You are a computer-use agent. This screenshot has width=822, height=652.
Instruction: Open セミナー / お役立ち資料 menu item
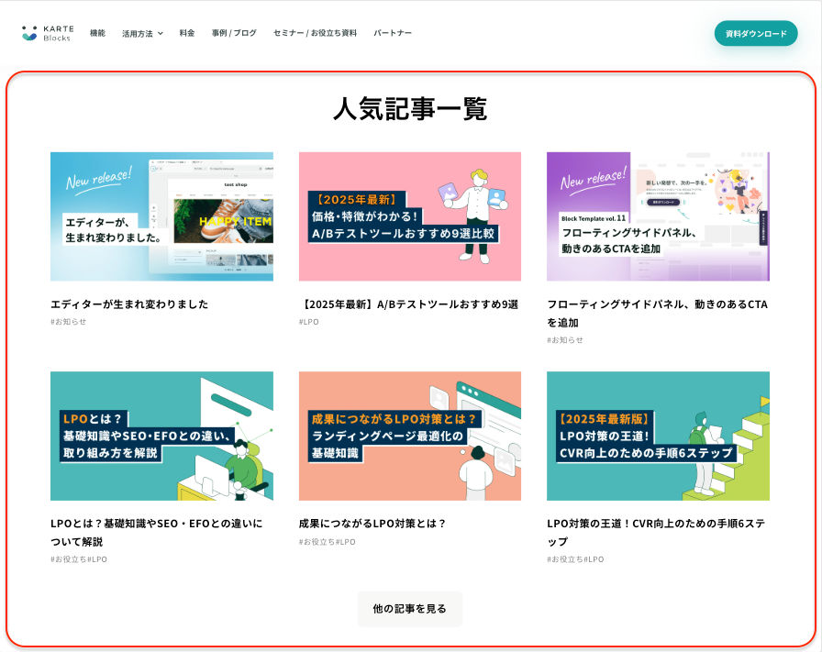pos(315,33)
